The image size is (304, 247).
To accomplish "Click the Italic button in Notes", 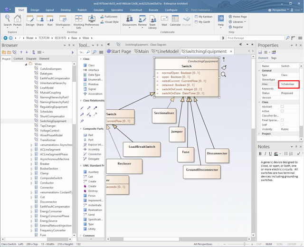I will coord(265,154).
